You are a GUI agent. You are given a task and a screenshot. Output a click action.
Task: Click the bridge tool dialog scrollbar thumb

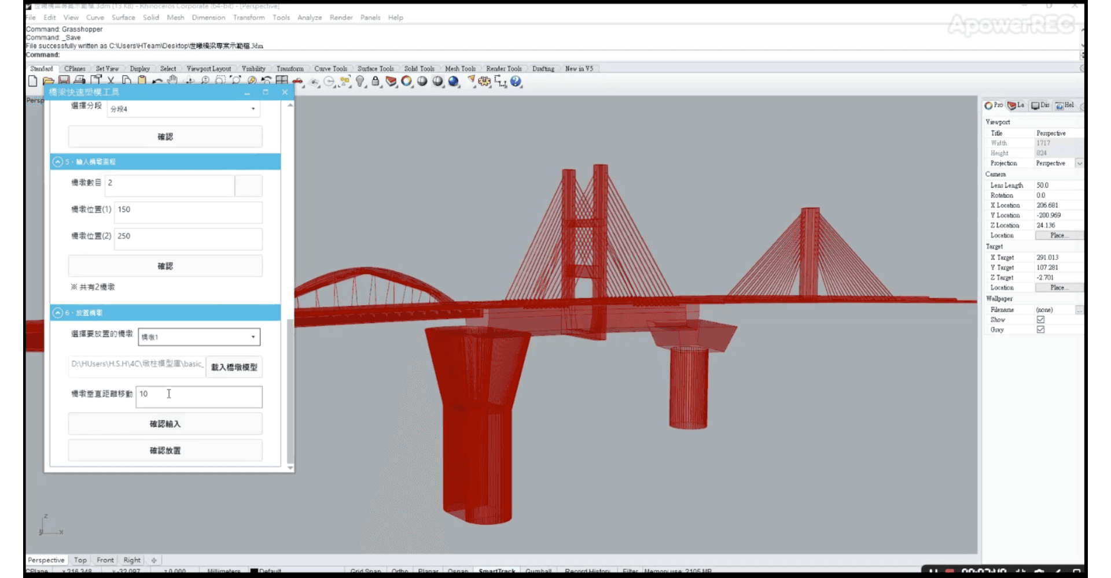(290, 391)
